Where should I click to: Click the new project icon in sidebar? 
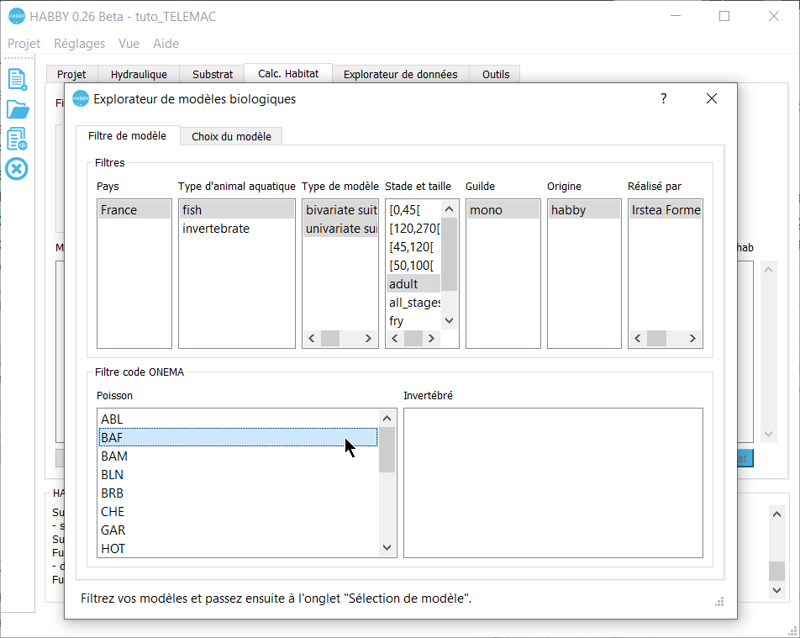(17, 79)
